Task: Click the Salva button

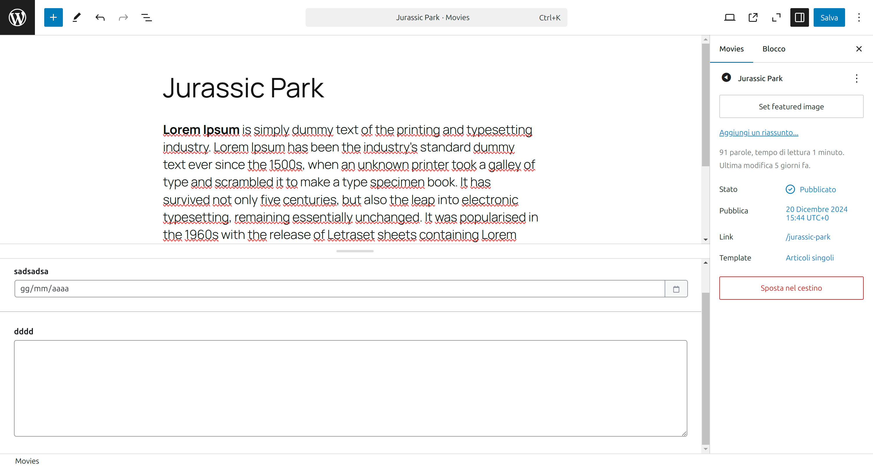Action: coord(829,17)
